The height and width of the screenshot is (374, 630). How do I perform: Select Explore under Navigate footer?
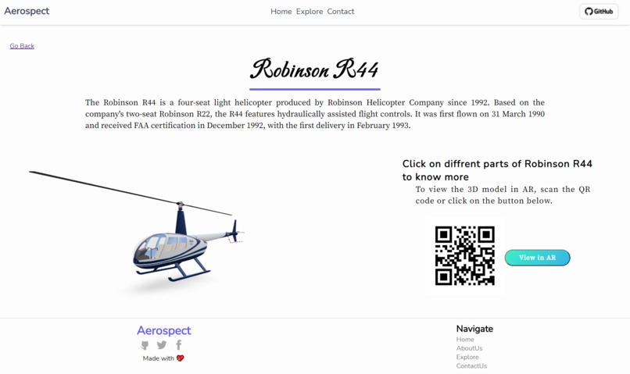point(467,357)
